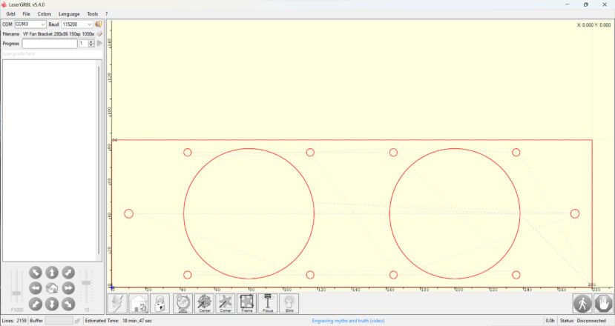The width and height of the screenshot is (615, 326).
Task: Click the Corner custom button
Action: (x=226, y=303)
